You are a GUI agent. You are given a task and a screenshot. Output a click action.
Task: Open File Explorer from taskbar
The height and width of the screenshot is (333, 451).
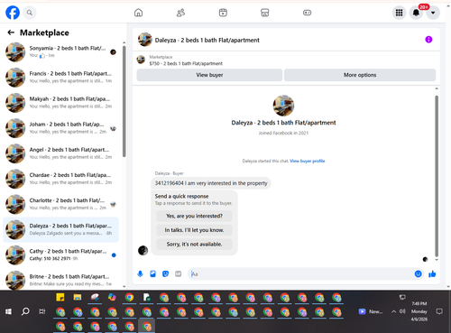[78, 298]
